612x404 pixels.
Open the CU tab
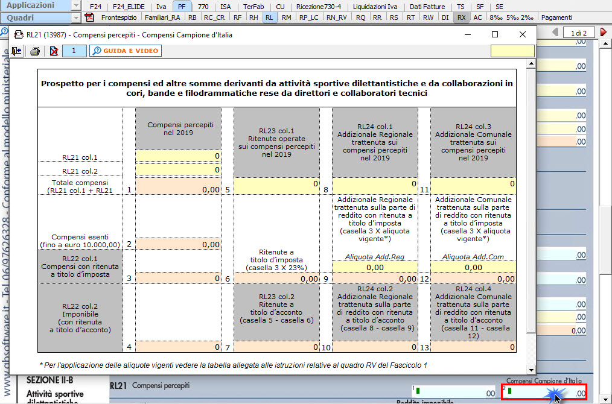(x=280, y=7)
